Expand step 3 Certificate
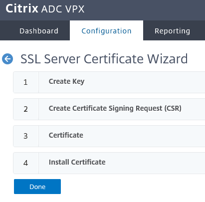205x202 pixels. point(109,136)
